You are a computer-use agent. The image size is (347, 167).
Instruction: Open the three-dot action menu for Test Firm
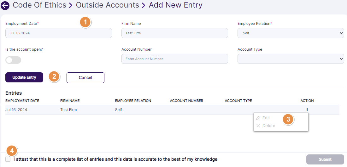[x=307, y=110]
